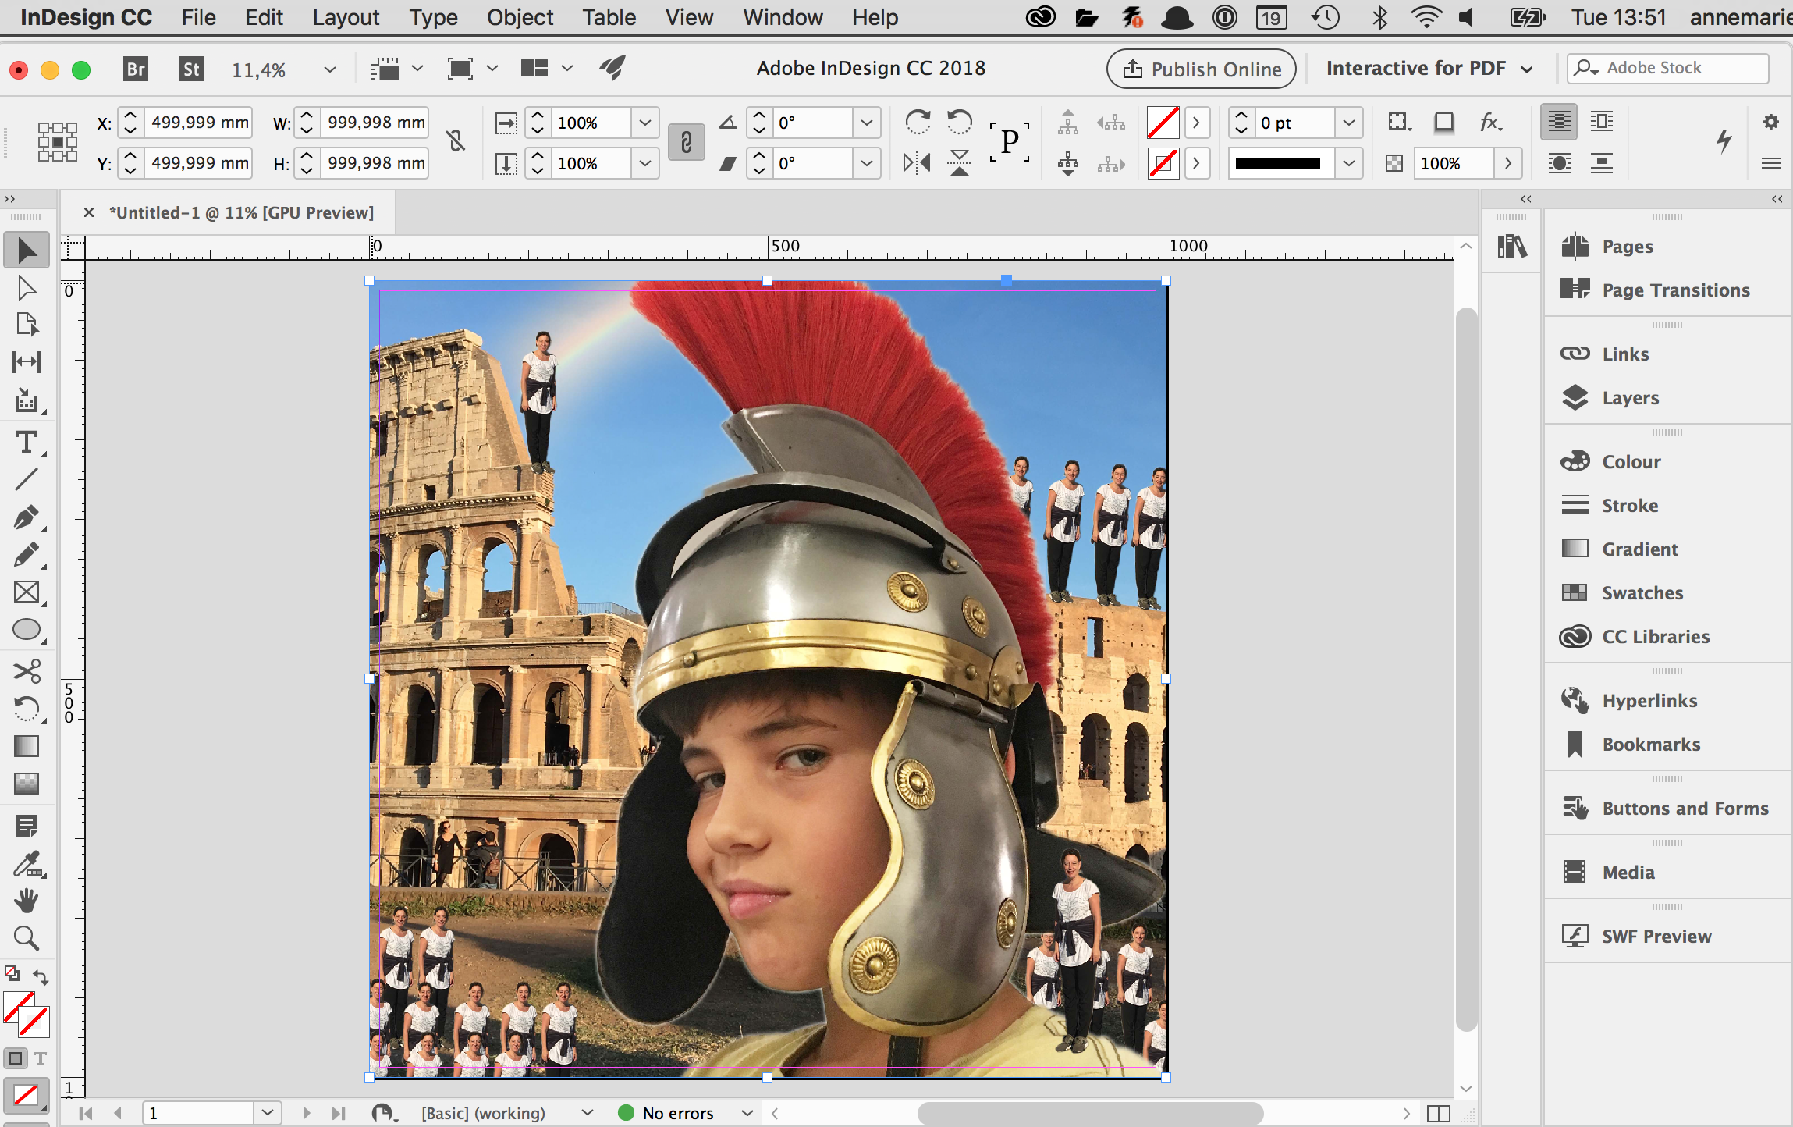Click the Quick Apply lightning icon
Viewport: 1793px width, 1127px height.
1724,141
